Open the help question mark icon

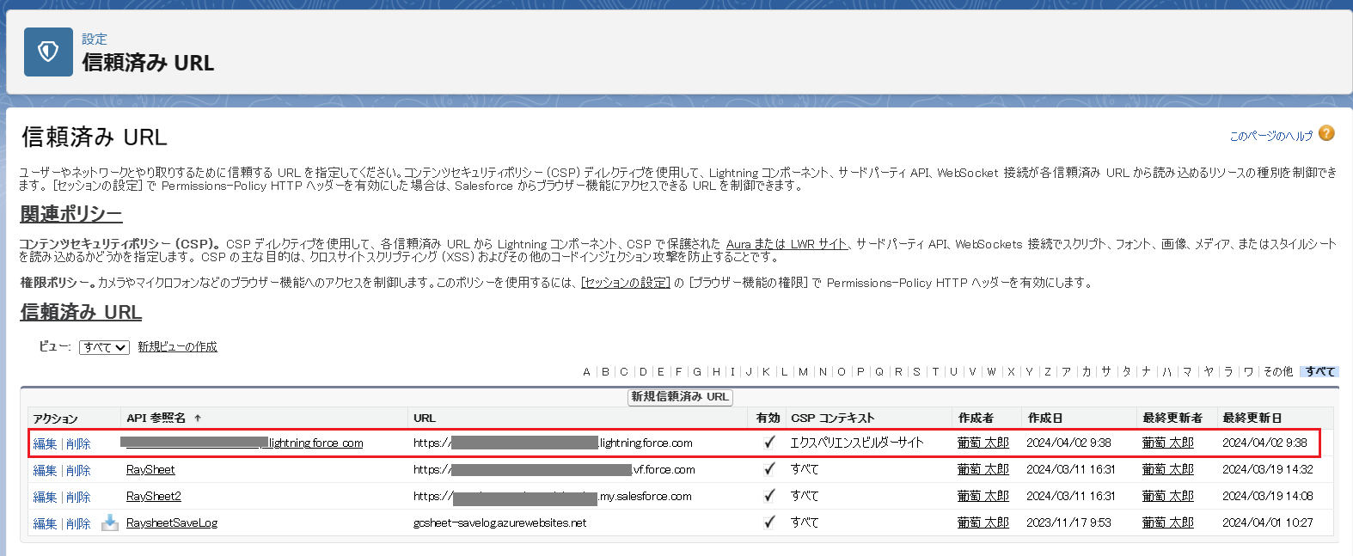tap(1326, 133)
